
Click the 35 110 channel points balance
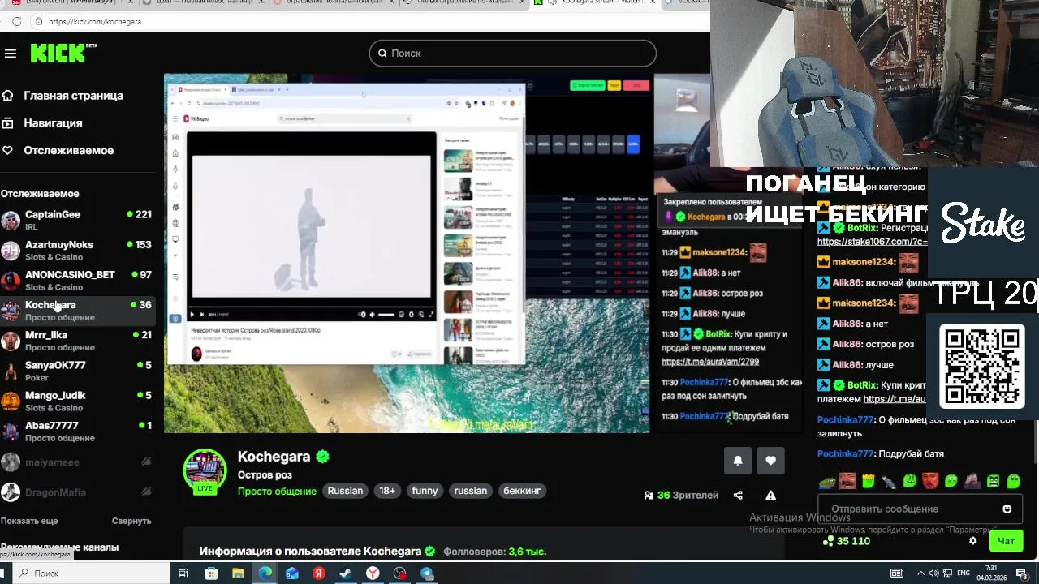(x=847, y=541)
